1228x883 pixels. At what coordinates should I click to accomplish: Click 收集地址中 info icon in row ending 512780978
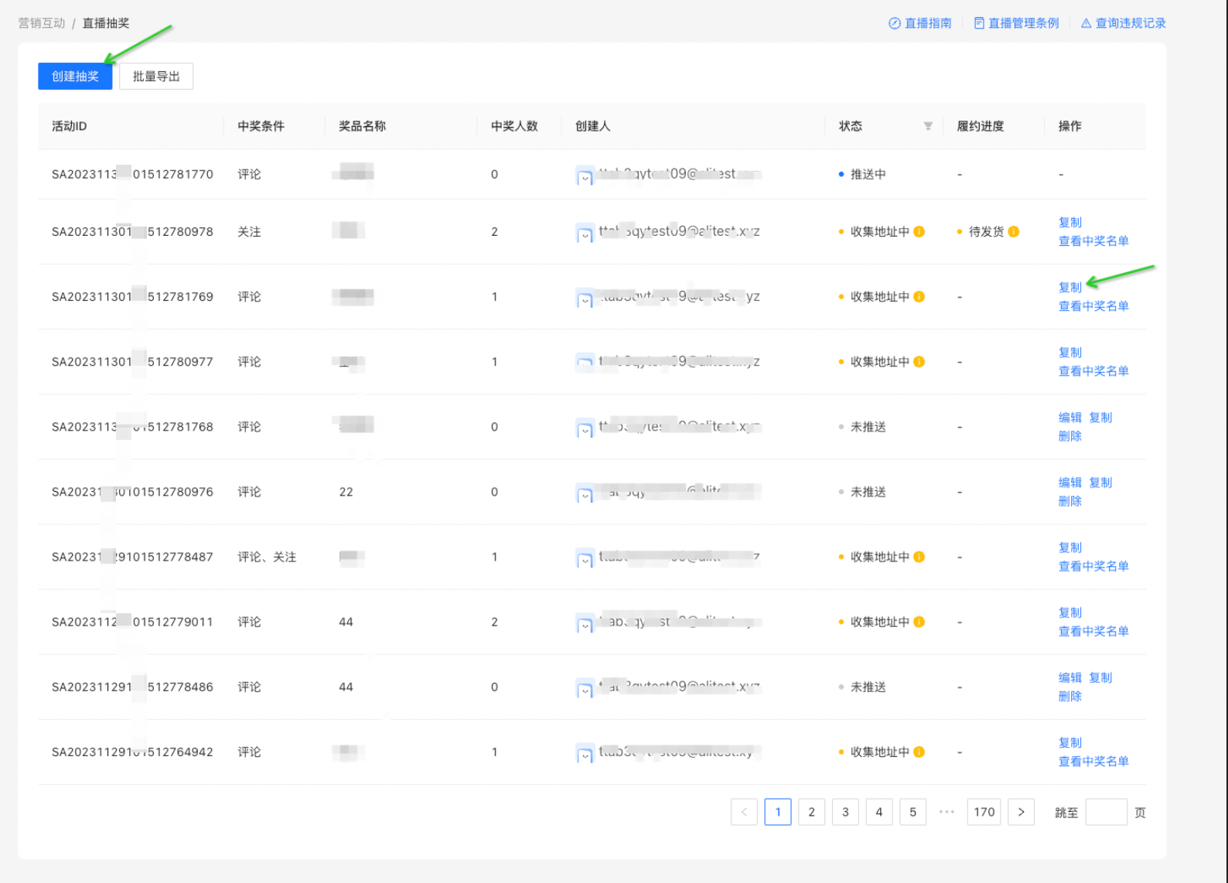coord(919,231)
